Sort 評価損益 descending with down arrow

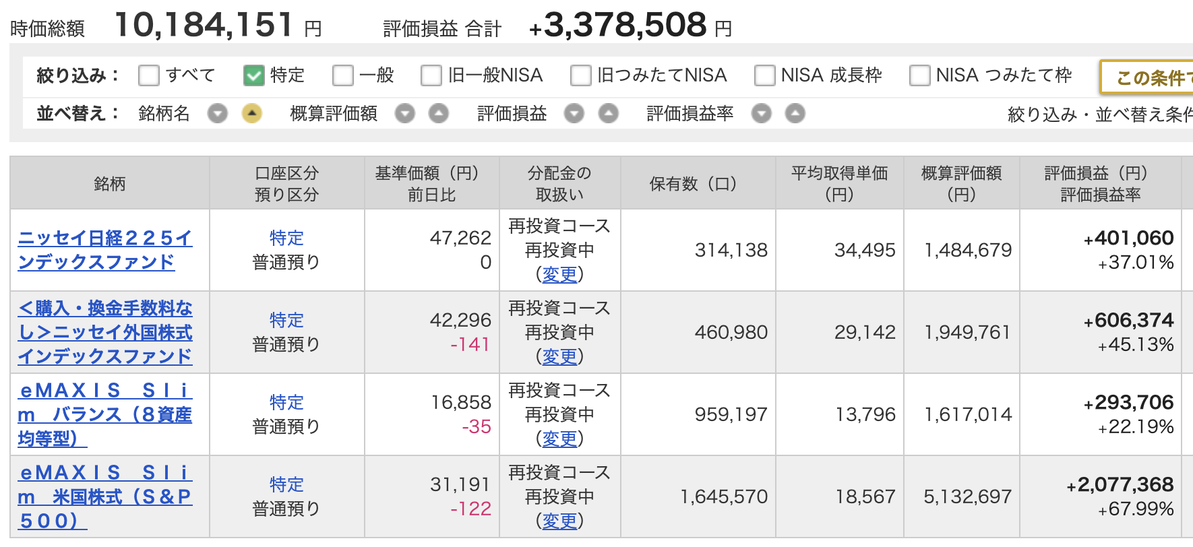click(x=574, y=114)
